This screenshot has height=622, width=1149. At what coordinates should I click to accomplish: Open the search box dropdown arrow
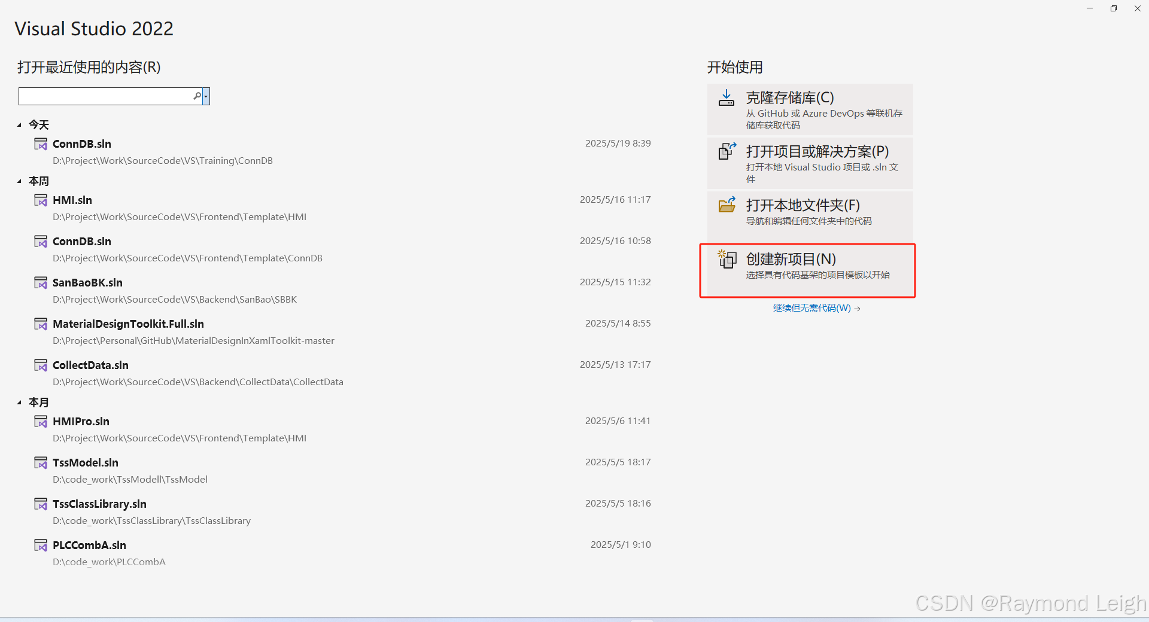tap(206, 96)
